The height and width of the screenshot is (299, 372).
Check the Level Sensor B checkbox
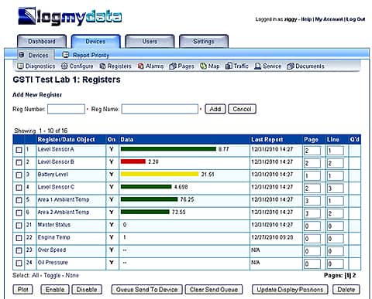(19, 162)
